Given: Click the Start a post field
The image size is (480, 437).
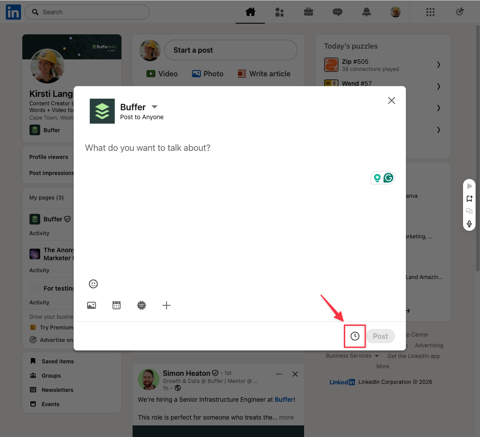Looking at the screenshot, I should pos(230,50).
